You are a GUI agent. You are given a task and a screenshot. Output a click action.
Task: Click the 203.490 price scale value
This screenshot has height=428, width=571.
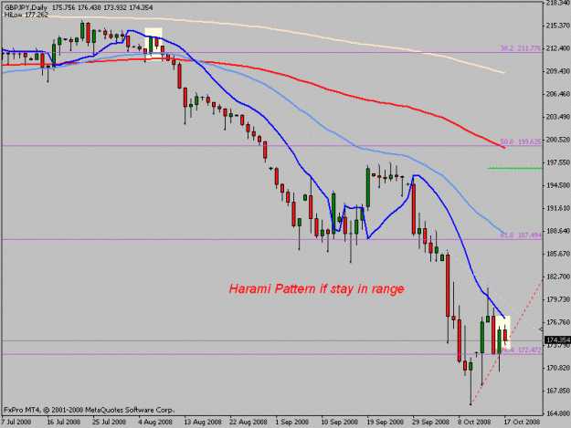(x=558, y=117)
